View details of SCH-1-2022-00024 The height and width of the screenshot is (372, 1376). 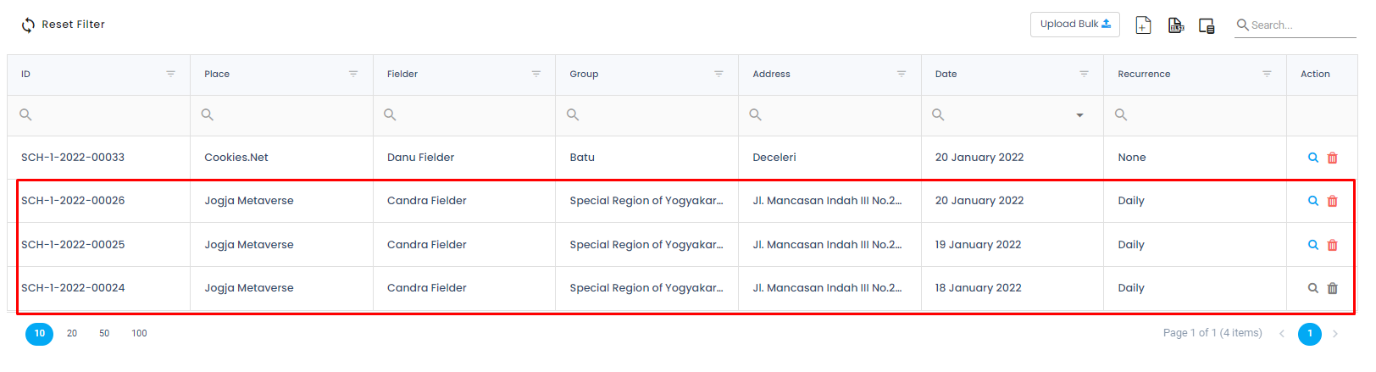pyautogui.click(x=1312, y=288)
